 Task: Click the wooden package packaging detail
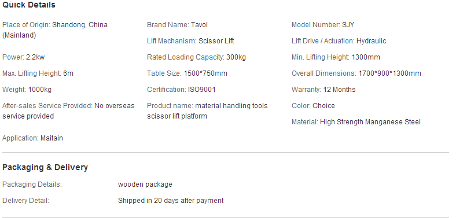[145, 184]
